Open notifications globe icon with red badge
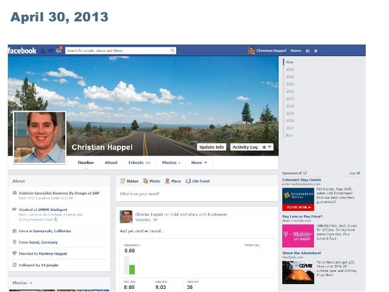The height and width of the screenshot is (292, 389). [x=59, y=50]
